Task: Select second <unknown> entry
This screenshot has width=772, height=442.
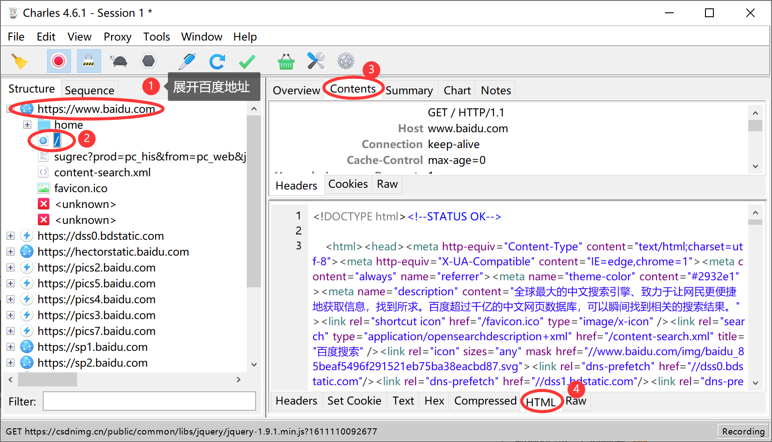Action: [85, 220]
